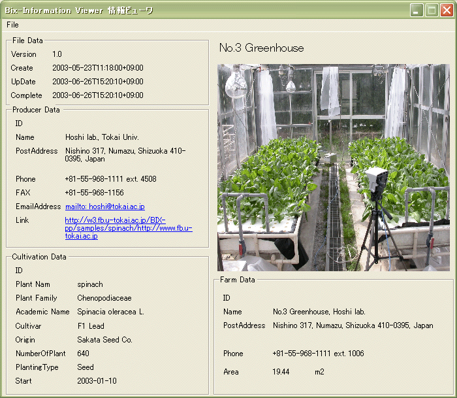
Task: Click the plant name value spinach
Action: [x=89, y=284]
